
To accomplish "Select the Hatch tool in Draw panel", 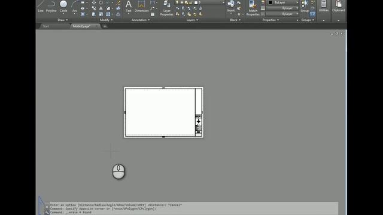I will click(x=83, y=14).
